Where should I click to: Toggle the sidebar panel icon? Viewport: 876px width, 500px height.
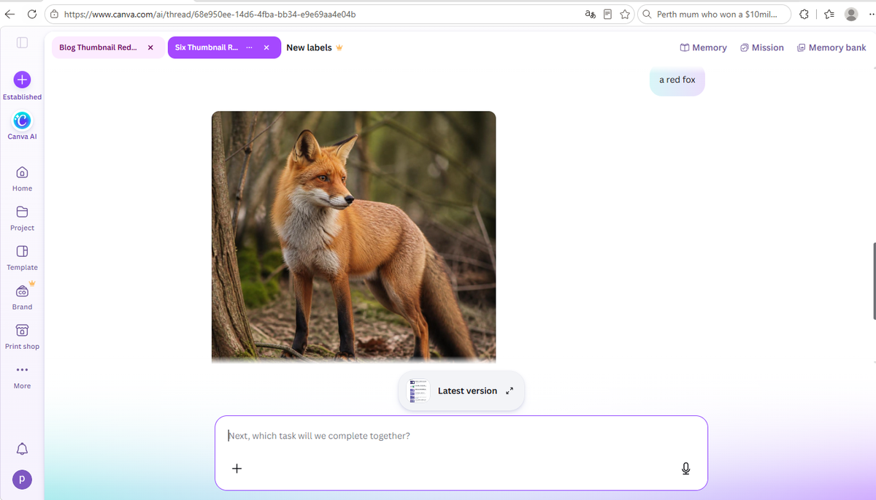click(x=22, y=43)
